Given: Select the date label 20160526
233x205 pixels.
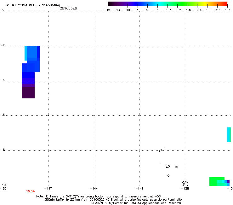Looking at the screenshot, I should [68, 8].
